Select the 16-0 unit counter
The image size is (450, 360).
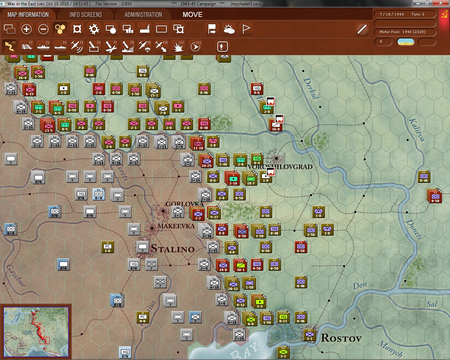(276, 125)
